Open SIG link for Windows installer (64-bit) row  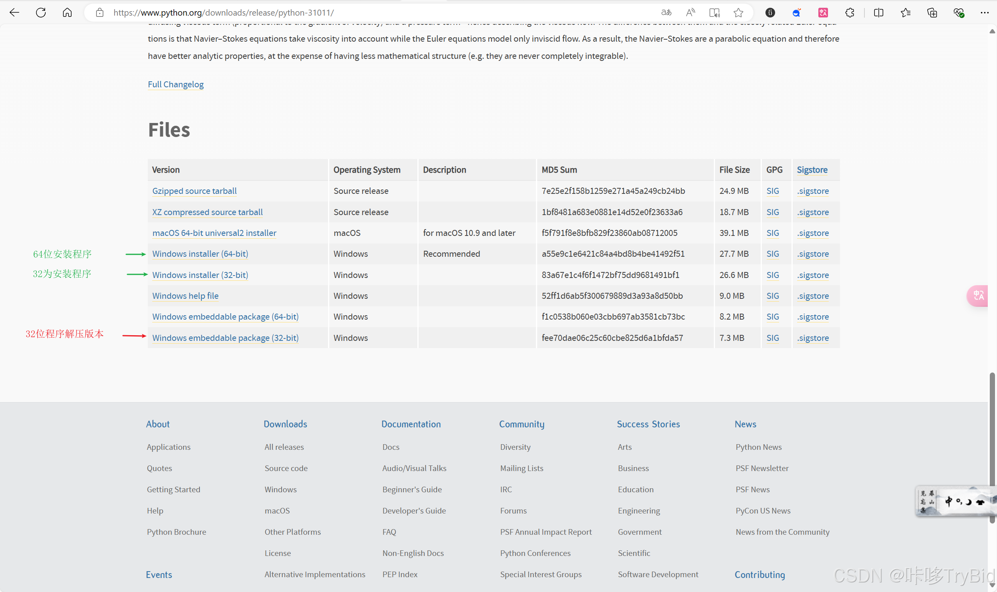click(772, 254)
